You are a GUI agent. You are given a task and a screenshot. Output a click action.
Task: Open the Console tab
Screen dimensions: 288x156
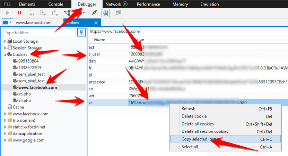coord(56,4)
